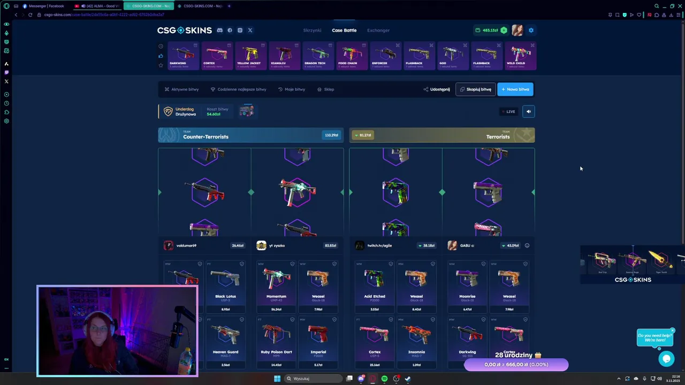
Task: Open the Imperial P2000 item card
Action: coord(318,342)
